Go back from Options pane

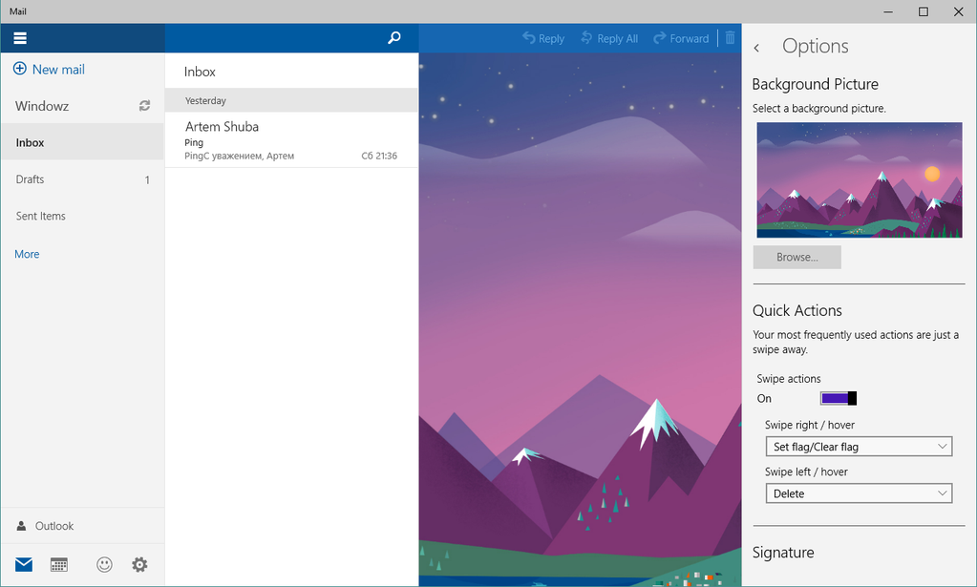point(756,48)
